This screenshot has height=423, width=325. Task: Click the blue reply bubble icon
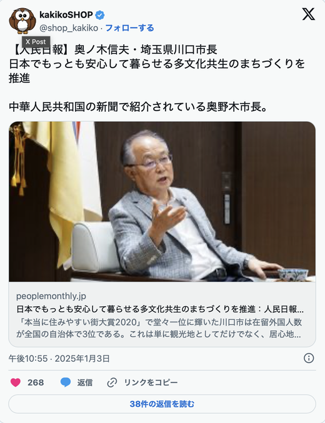(66, 382)
